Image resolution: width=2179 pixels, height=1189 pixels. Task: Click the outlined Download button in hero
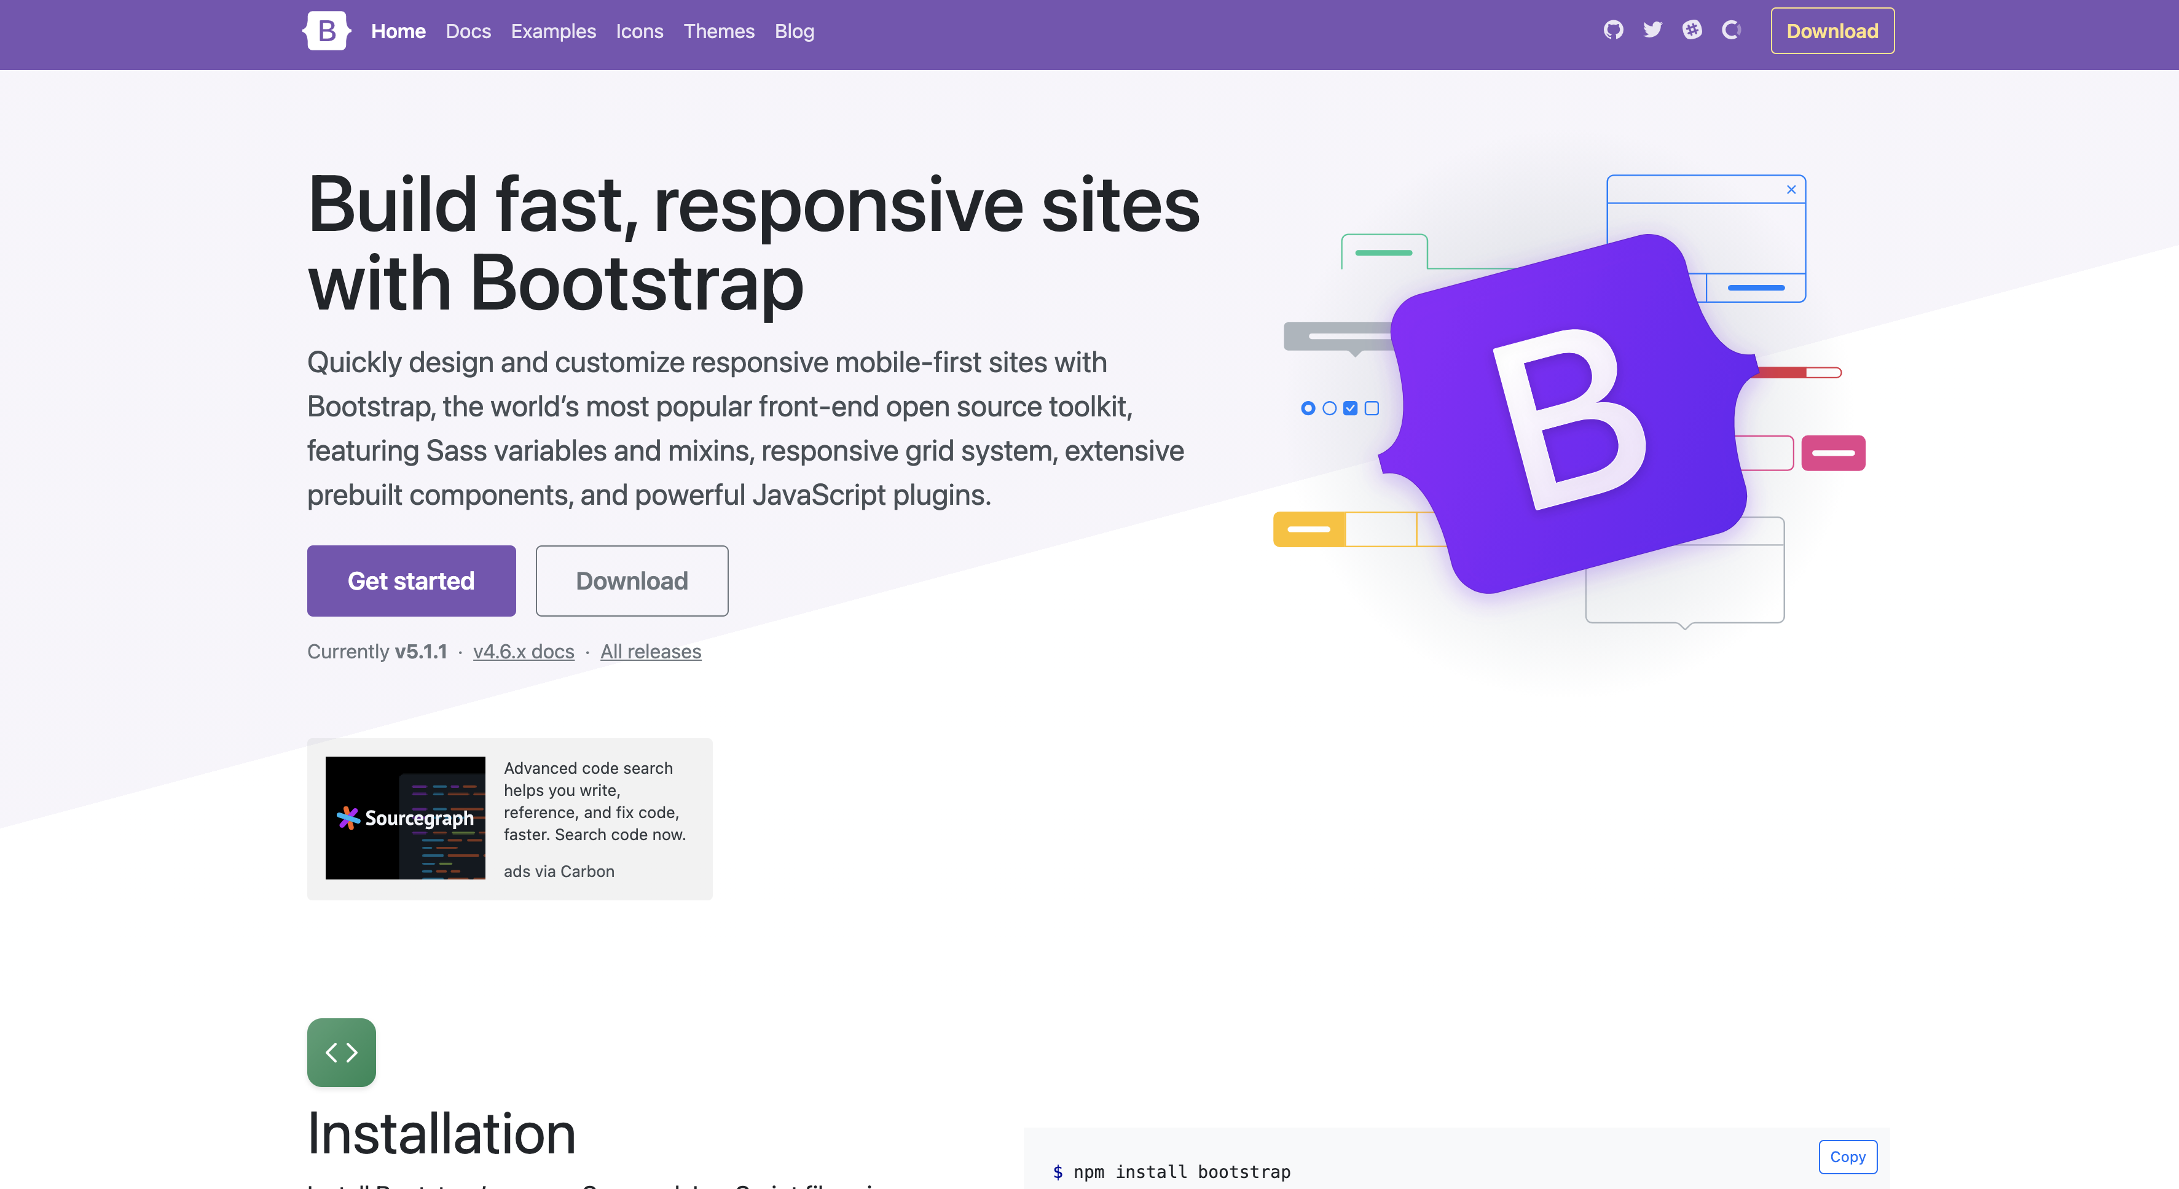click(632, 581)
